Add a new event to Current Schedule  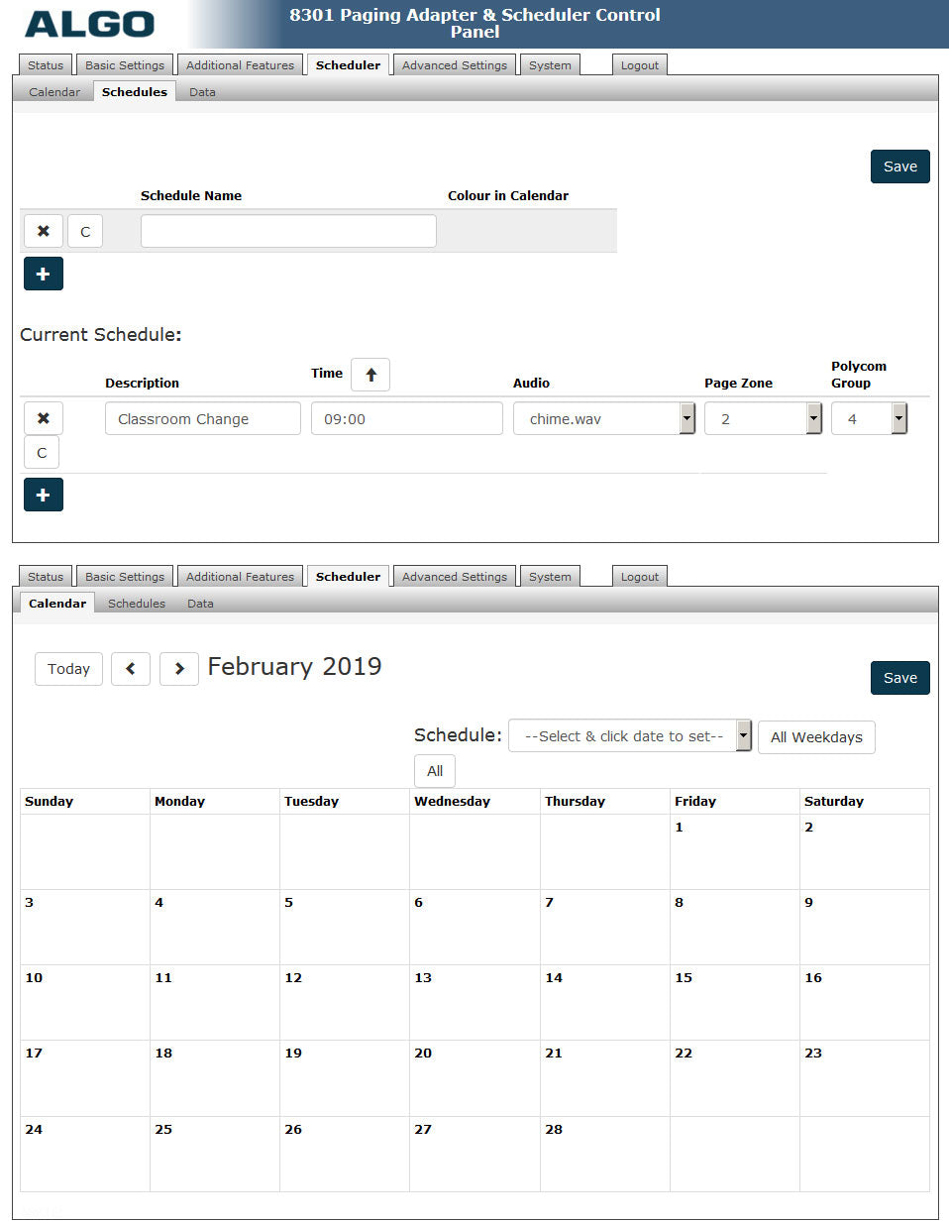tap(43, 495)
